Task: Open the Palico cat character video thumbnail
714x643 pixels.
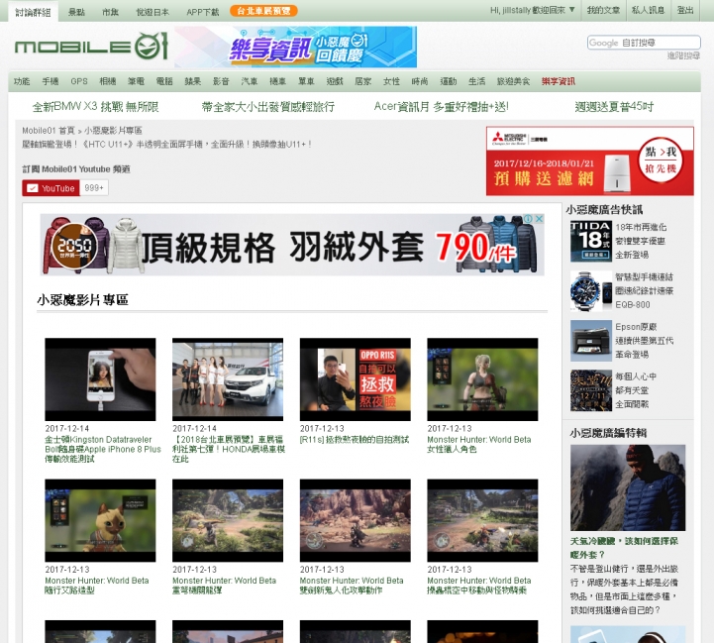Action: pyautogui.click(x=100, y=520)
